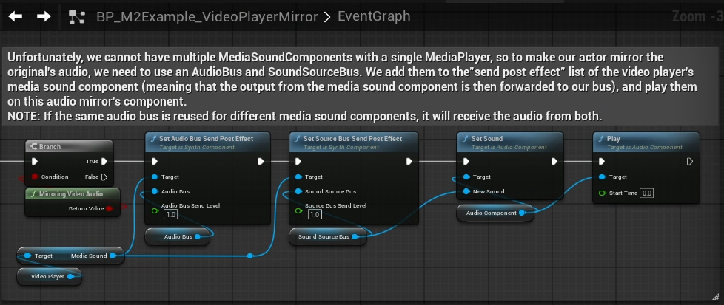This screenshot has height=305, width=724.
Task: Open BP_M2Example_VideoPlayerMirror breadcrumb
Action: click(207, 16)
